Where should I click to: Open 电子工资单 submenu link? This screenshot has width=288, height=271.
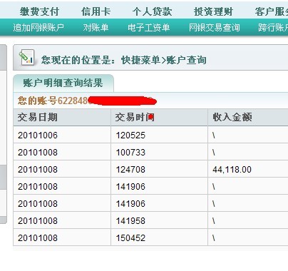(x=149, y=28)
